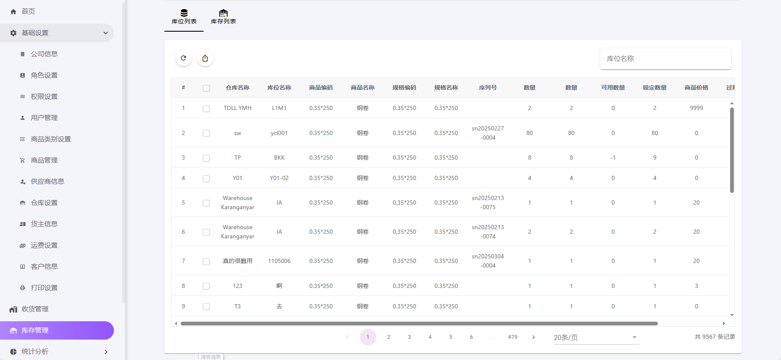The width and height of the screenshot is (781, 360).
Task: Open the 库位列表 tab
Action: pos(184,17)
